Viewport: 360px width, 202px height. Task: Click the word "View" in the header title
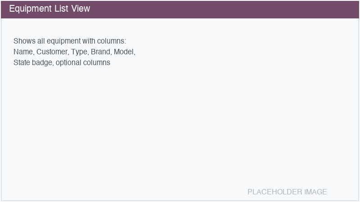[81, 9]
